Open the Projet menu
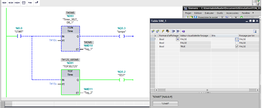The image size is (262, 108). pos(188,13)
